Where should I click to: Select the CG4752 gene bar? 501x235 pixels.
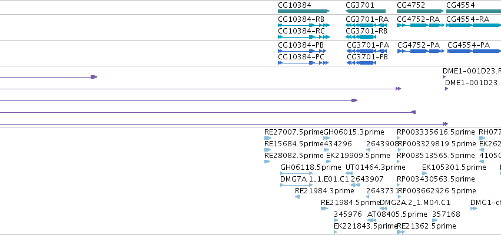coord(420,11)
